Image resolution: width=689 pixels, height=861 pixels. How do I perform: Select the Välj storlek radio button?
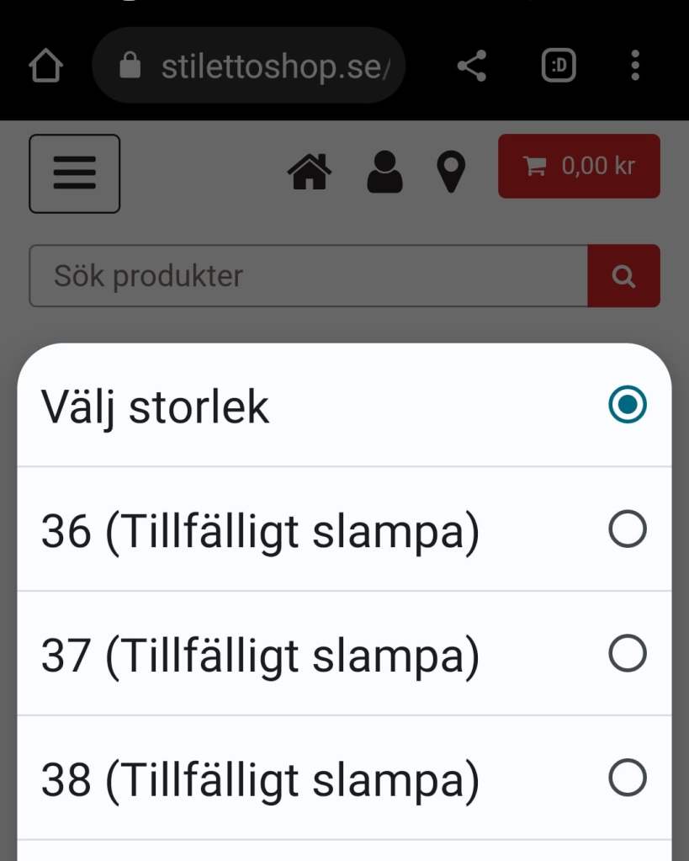click(x=628, y=405)
